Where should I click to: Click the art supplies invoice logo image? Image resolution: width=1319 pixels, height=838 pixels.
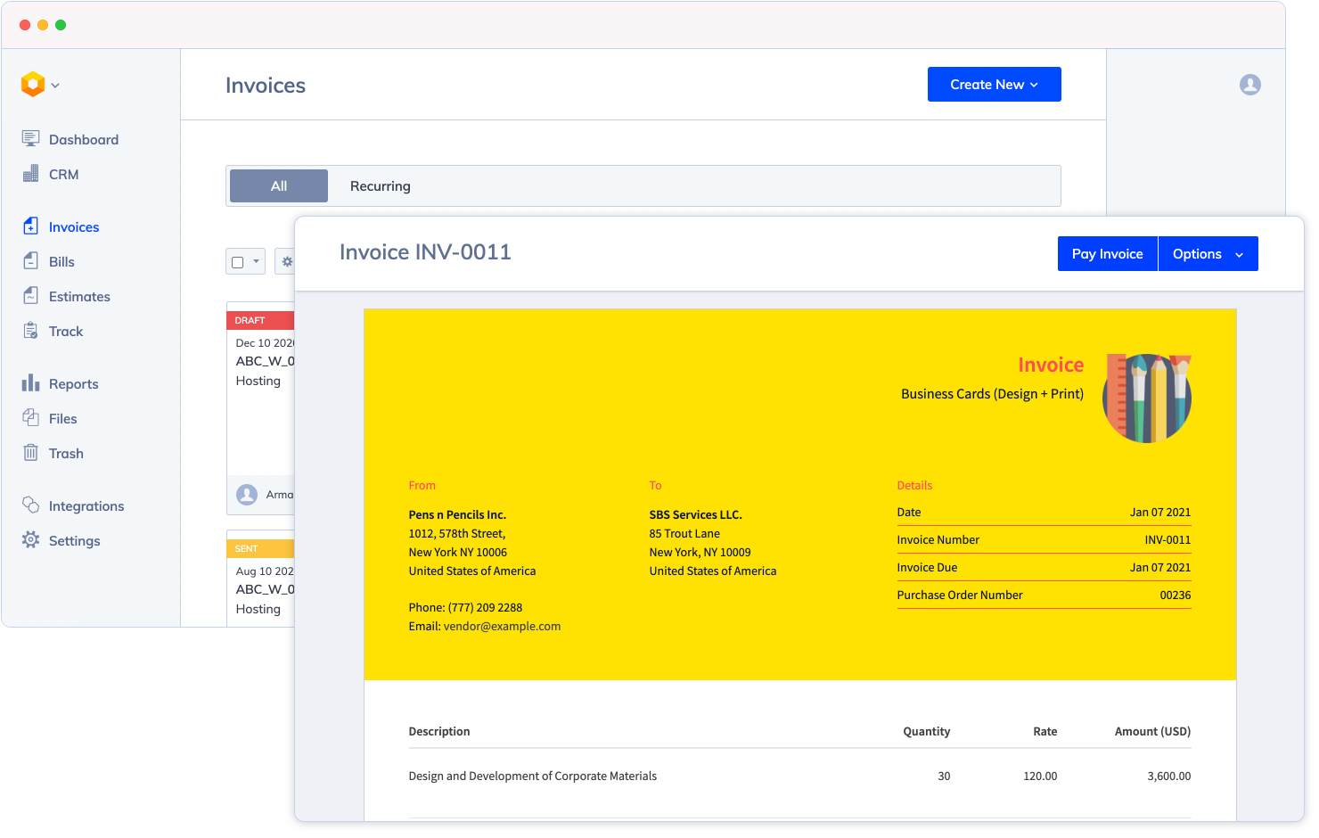[1147, 398]
